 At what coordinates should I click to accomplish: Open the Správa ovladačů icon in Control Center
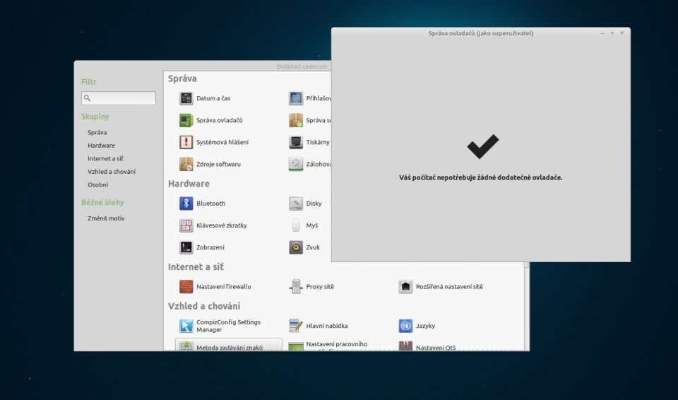[186, 120]
